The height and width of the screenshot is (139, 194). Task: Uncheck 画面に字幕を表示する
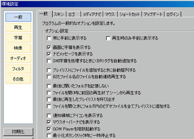49,47
